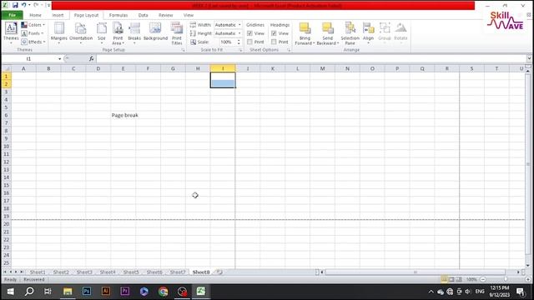Select the cell containing "Page break"
Screen dimensions: 534x300
(123, 115)
